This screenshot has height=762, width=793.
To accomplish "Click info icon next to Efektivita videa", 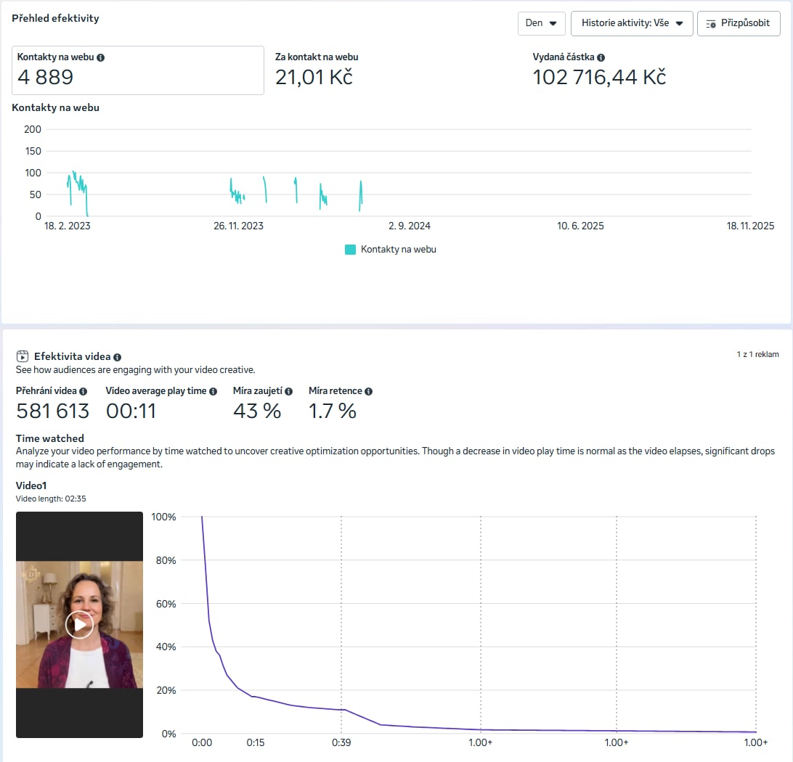I will point(118,357).
